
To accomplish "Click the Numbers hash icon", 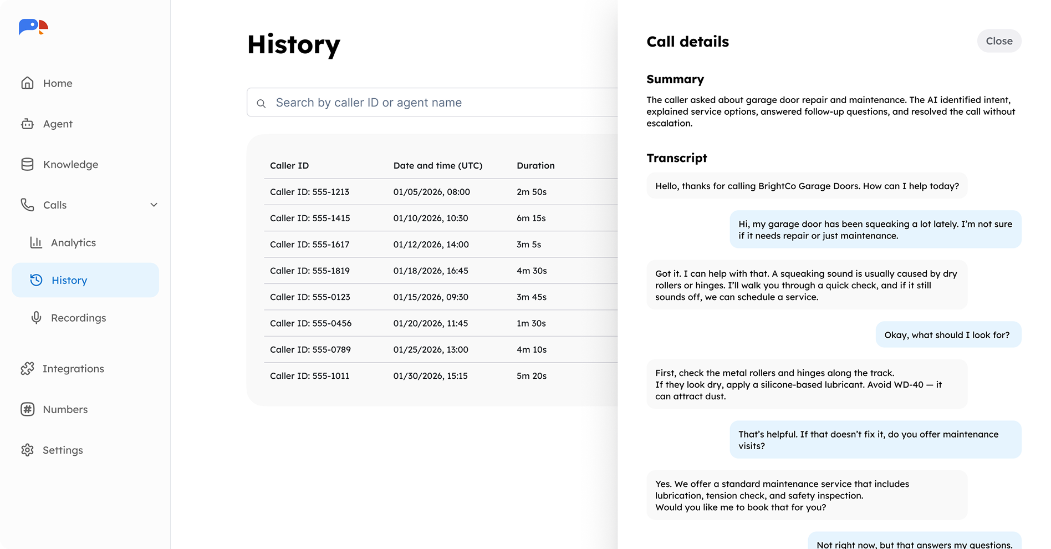I will [27, 409].
